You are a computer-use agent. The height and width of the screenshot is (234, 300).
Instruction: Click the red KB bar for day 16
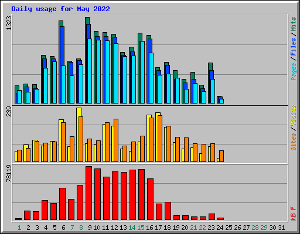click(150, 199)
